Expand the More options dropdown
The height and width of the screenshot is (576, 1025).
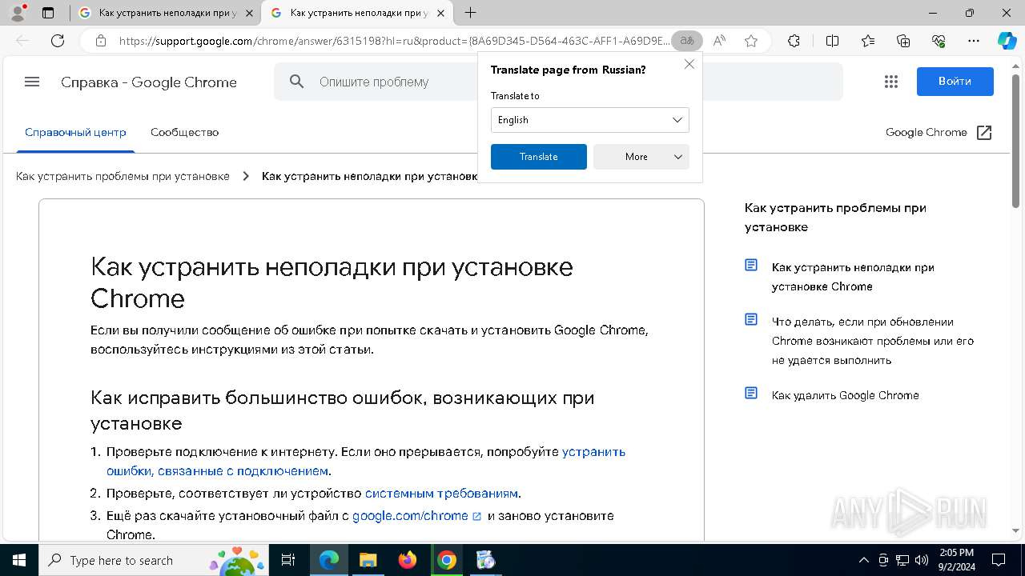pos(641,157)
